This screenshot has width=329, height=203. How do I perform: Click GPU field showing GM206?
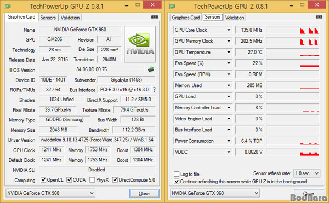pyautogui.click(x=55, y=39)
